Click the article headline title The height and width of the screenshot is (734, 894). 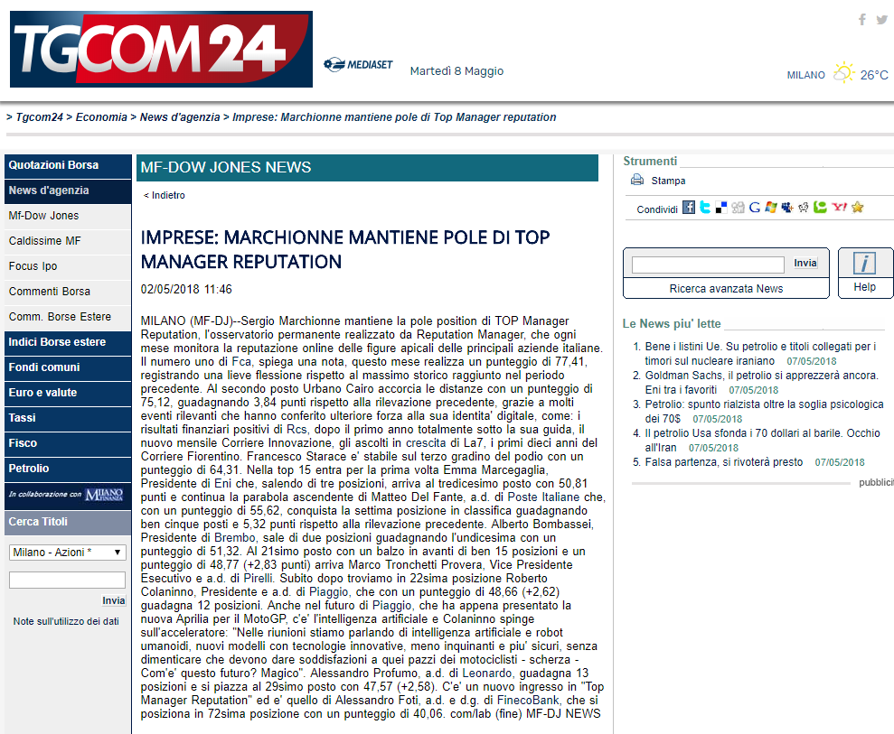point(345,249)
